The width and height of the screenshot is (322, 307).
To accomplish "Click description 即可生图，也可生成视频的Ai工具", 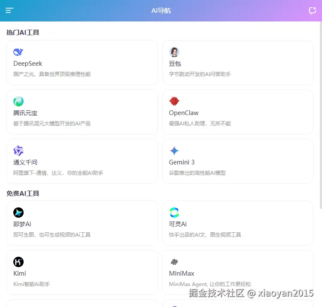I will [52, 235].
